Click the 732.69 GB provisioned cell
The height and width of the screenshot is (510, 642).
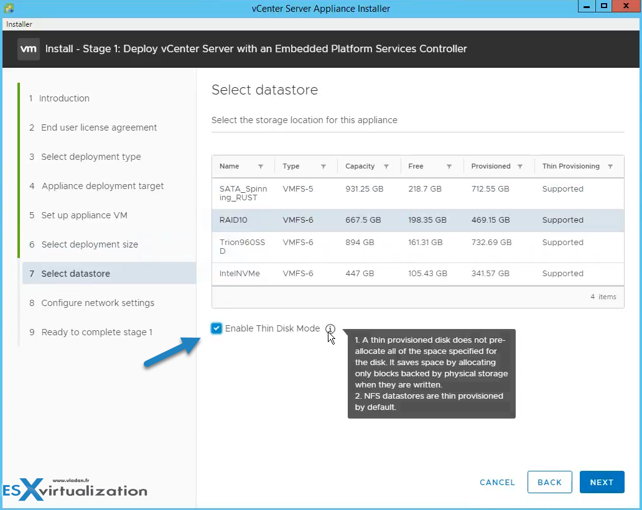491,243
